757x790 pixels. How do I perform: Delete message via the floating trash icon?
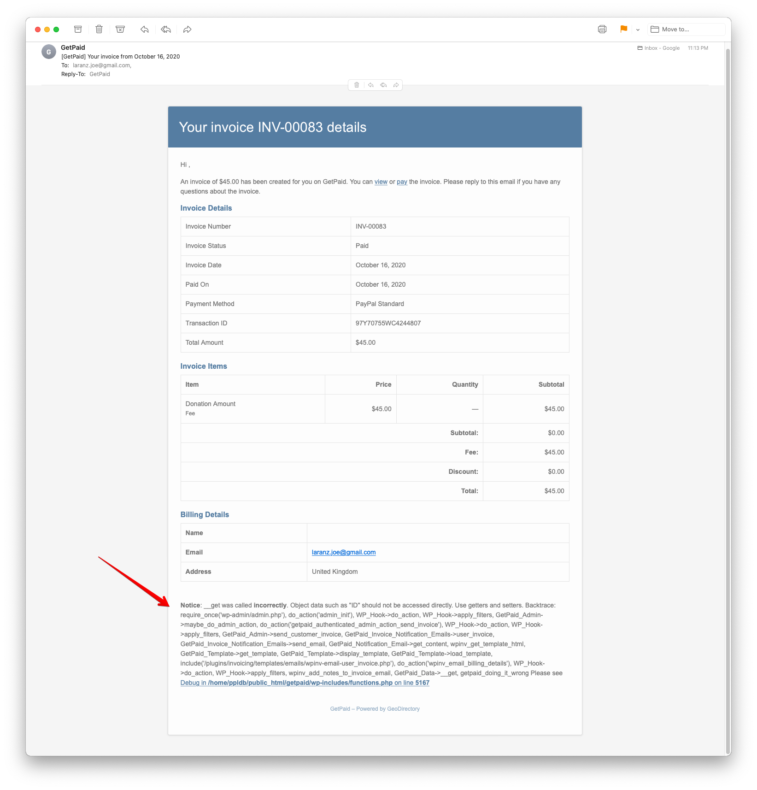click(x=357, y=85)
